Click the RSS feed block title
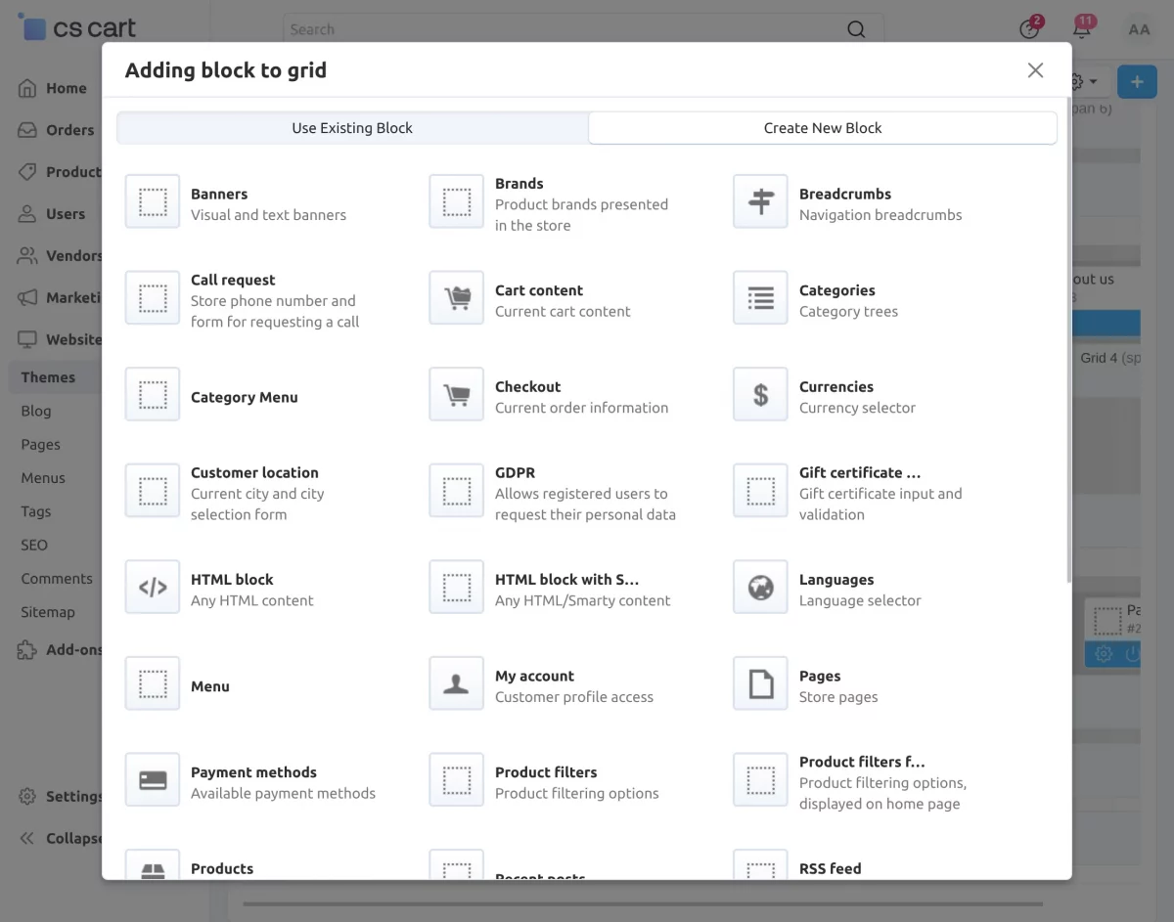The image size is (1174, 922). [x=831, y=868]
